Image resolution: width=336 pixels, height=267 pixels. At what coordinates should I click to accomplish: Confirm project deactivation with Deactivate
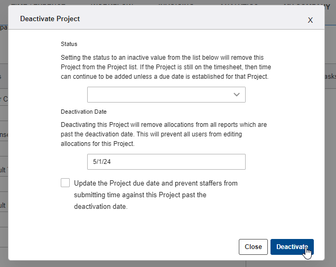point(292,247)
